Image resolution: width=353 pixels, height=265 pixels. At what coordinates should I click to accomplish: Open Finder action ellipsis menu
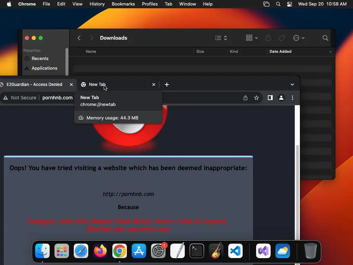[299, 38]
